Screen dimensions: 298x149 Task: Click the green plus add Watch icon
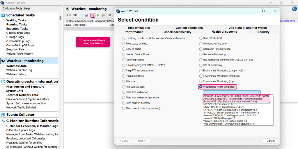coord(98,15)
